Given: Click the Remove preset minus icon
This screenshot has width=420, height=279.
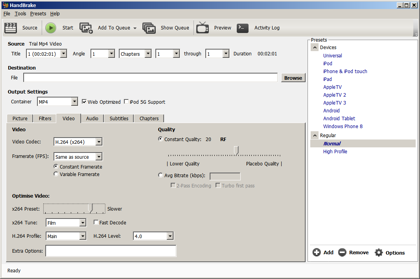Looking at the screenshot, I should (342, 253).
